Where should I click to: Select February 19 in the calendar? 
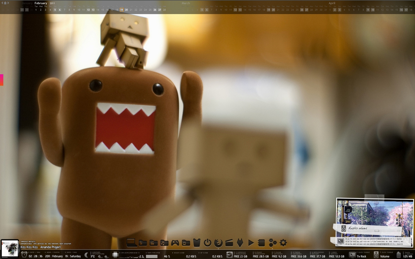click(122, 10)
